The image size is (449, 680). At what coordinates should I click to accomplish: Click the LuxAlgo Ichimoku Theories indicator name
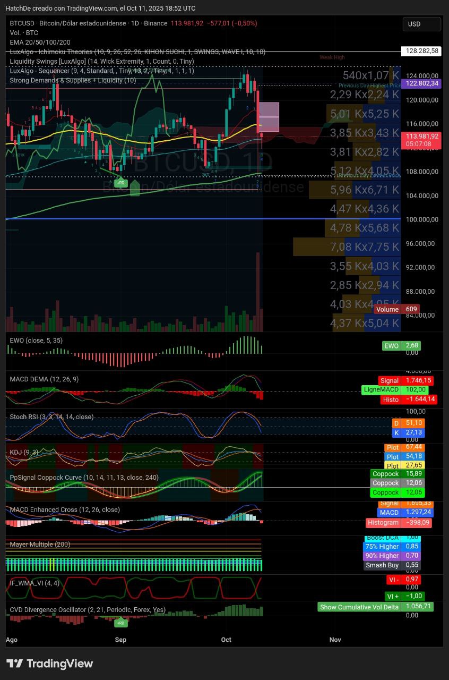pos(64,52)
